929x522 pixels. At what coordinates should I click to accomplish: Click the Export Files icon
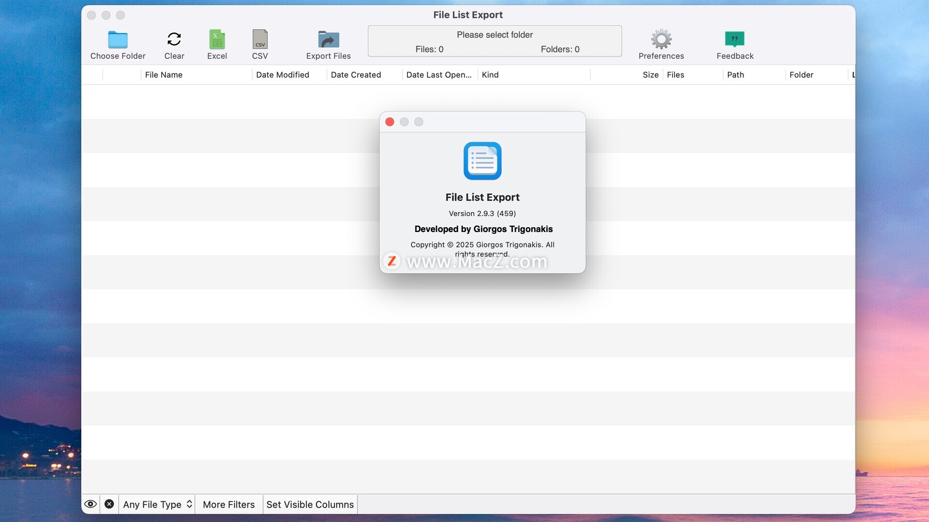329,39
